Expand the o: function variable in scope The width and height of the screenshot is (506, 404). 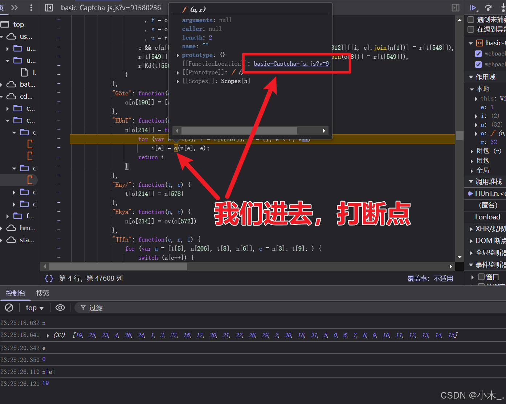(x=476, y=133)
